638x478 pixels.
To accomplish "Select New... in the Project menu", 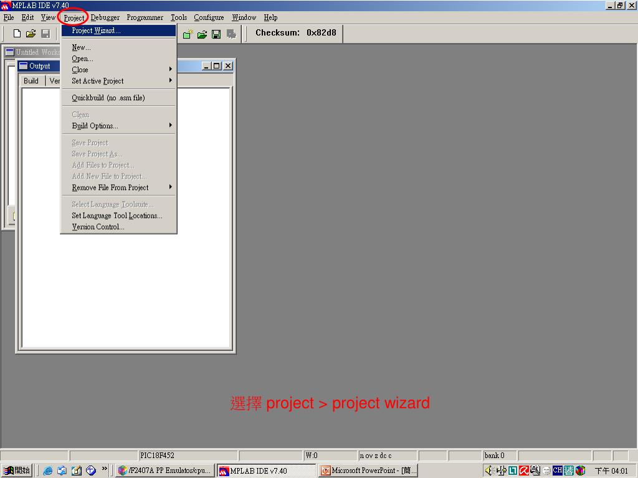I will 118,47.
